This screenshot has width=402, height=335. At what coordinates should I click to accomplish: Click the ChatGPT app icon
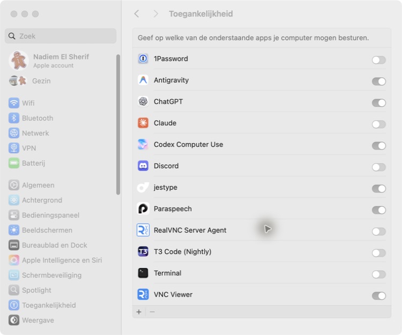[x=143, y=101]
